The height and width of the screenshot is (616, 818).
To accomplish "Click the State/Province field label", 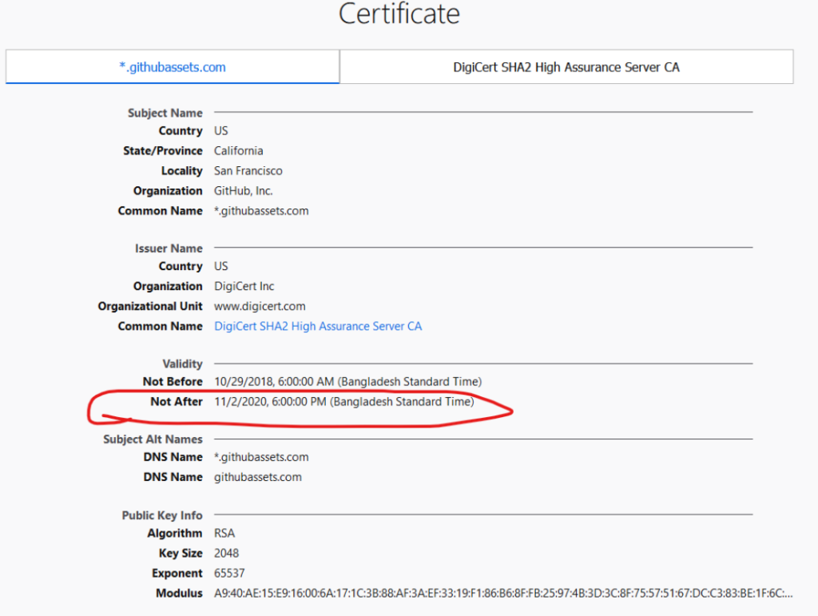I will 163,151.
